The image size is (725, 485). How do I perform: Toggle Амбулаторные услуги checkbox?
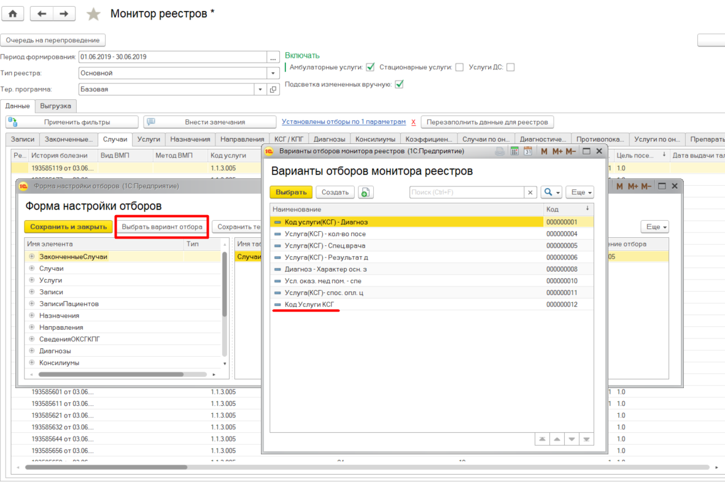pyautogui.click(x=370, y=67)
